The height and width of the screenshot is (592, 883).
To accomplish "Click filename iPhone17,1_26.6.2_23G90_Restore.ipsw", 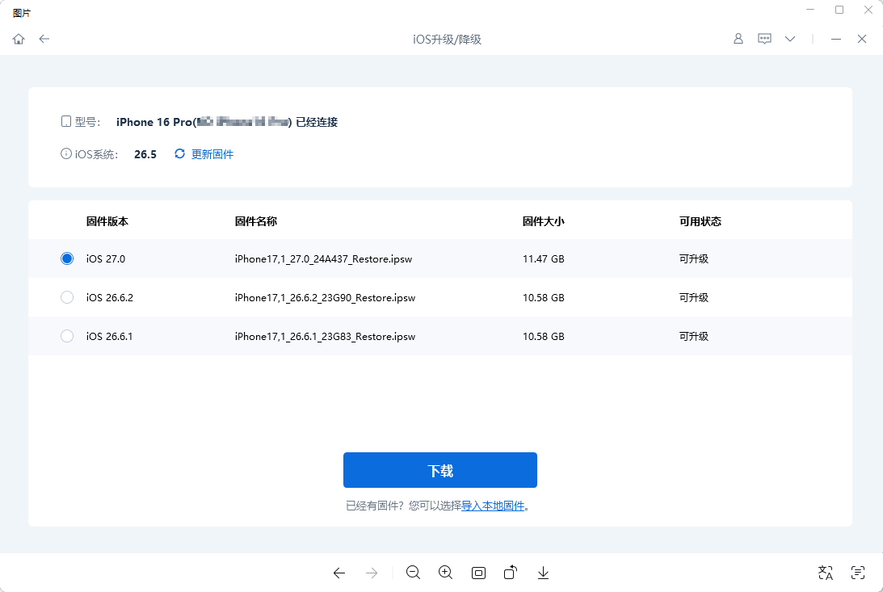I will 325,298.
